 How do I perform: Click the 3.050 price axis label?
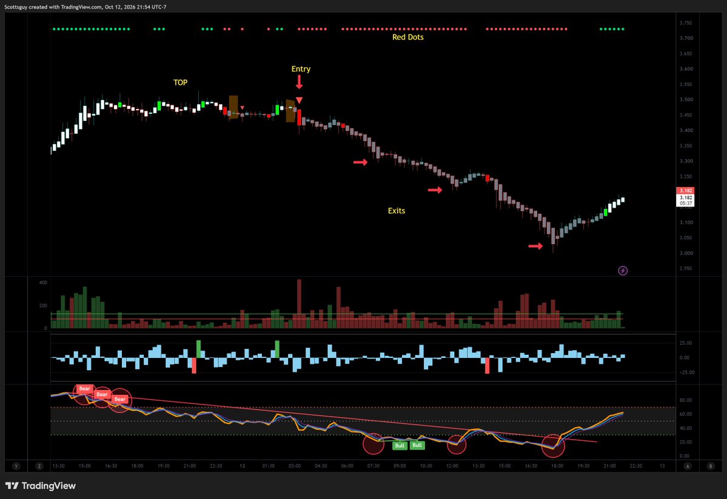point(686,238)
